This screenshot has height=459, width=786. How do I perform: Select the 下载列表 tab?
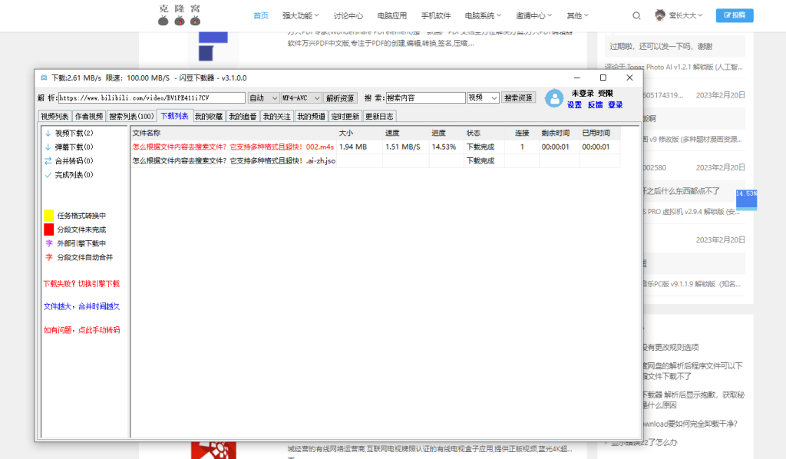click(174, 116)
